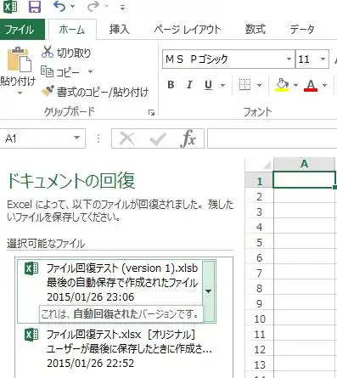The width and height of the screenshot is (337, 378).
Task: Select cell A1
Action: [x=305, y=179]
